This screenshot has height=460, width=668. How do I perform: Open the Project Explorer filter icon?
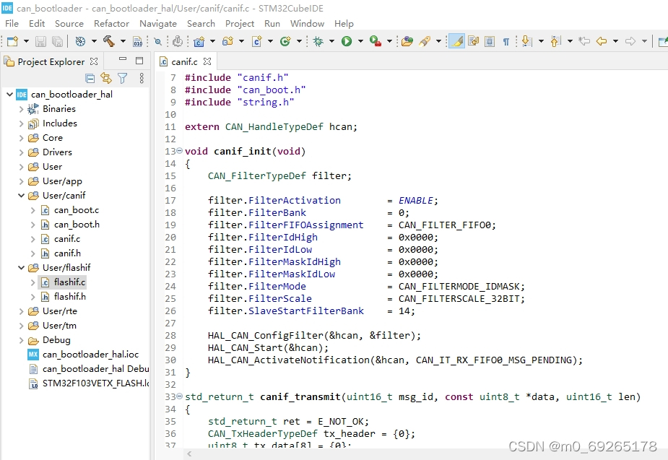(x=123, y=78)
